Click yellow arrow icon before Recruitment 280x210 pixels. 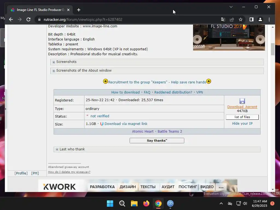point(105,81)
